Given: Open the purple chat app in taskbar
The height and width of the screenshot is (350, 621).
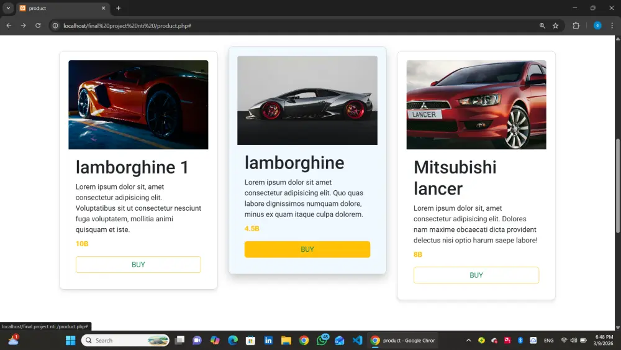Looking at the screenshot, I should pyautogui.click(x=197, y=340).
